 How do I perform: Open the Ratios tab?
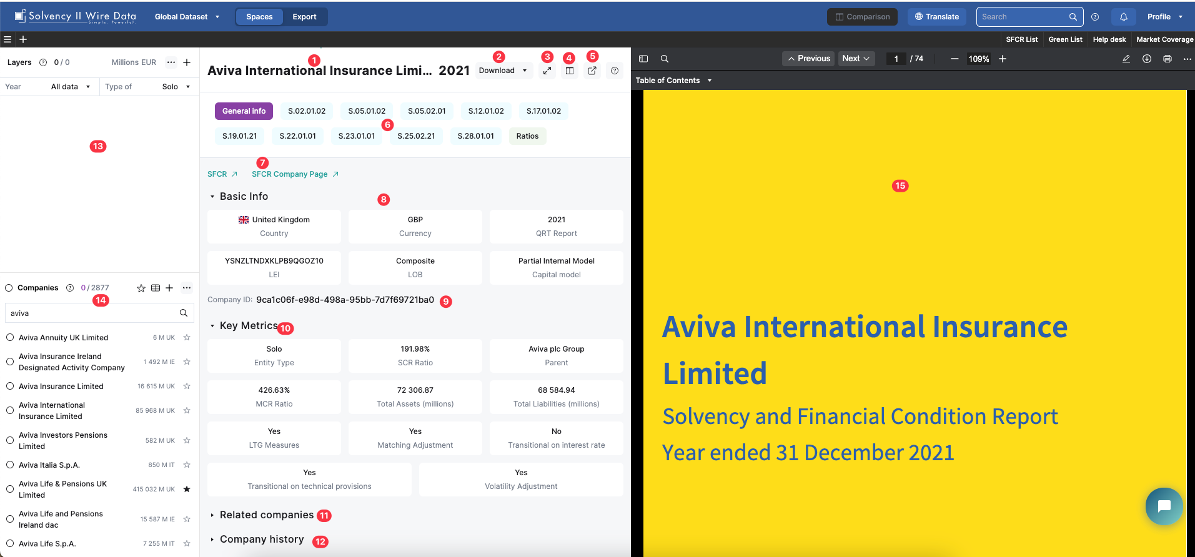527,136
